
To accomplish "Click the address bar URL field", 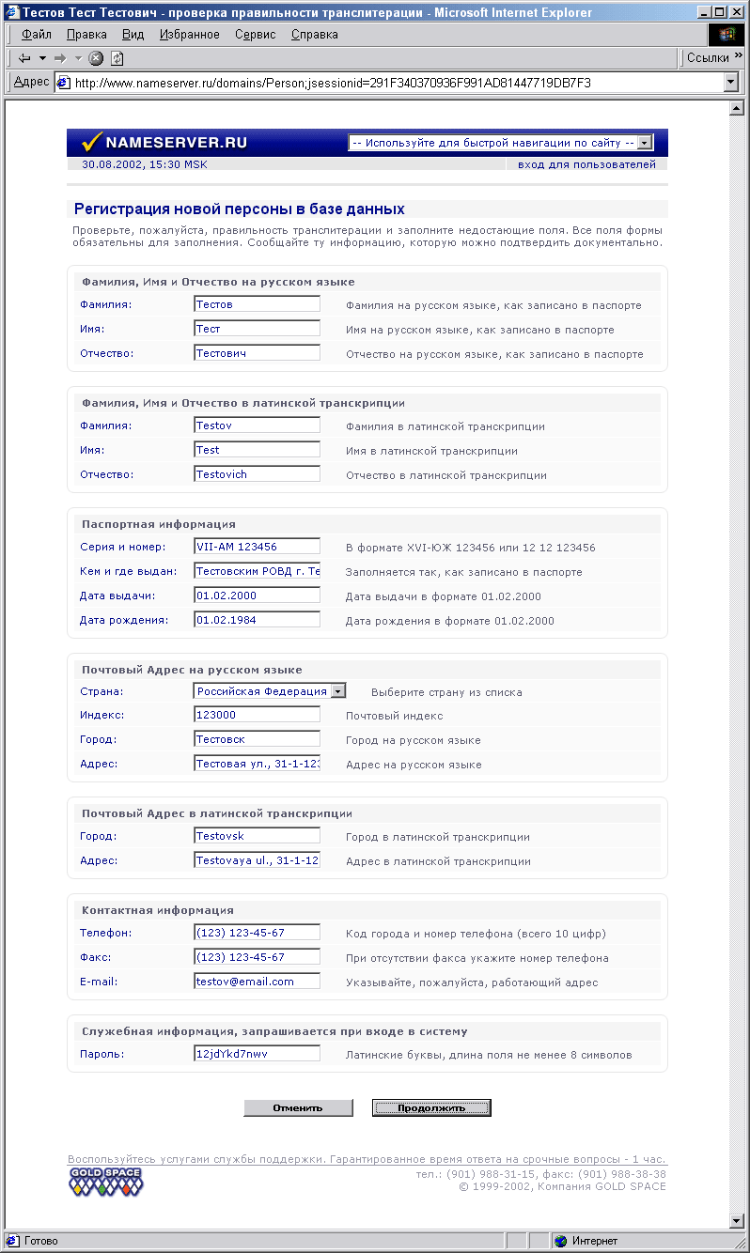I will tap(397, 83).
